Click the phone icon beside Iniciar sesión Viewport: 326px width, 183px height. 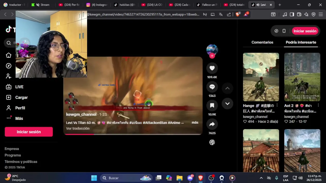point(284,31)
